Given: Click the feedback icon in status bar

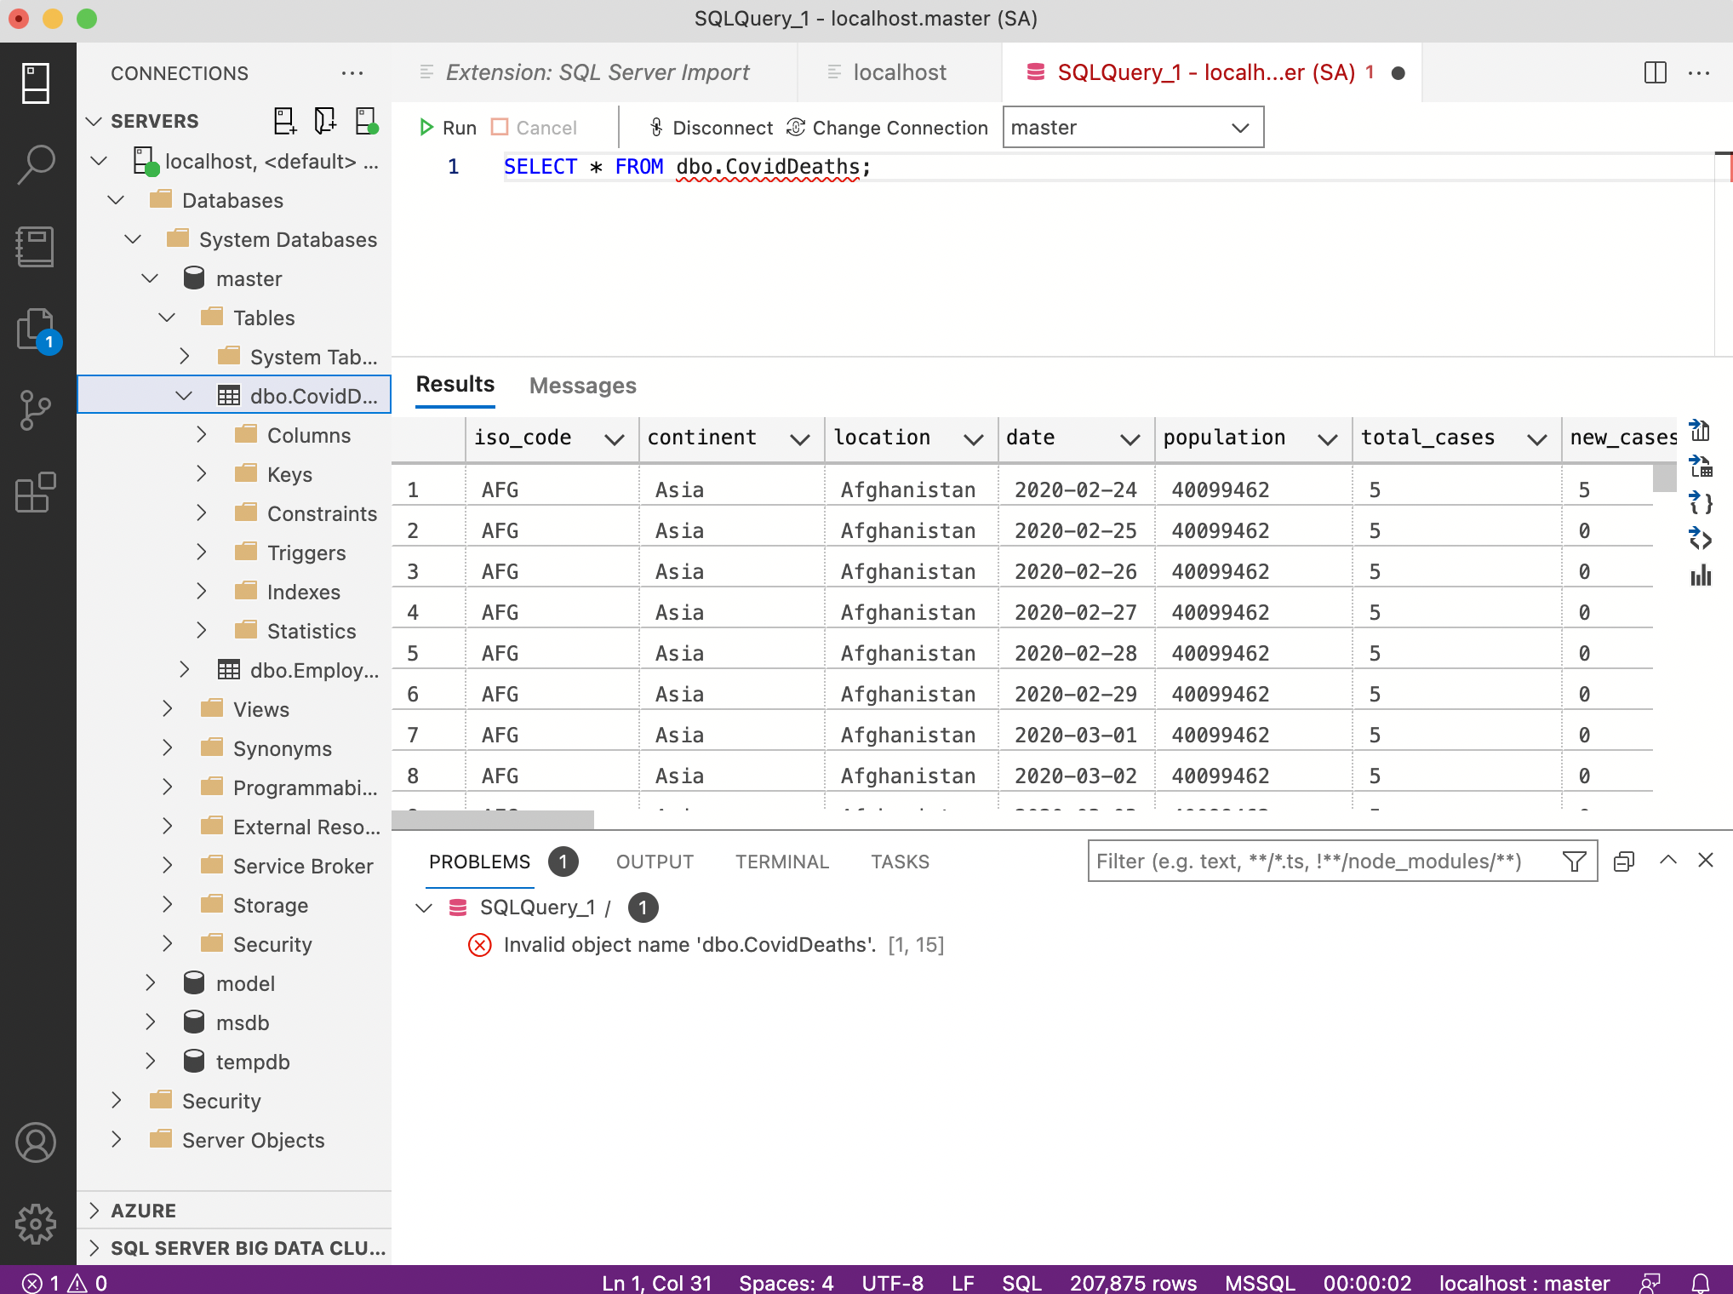Looking at the screenshot, I should [1650, 1282].
